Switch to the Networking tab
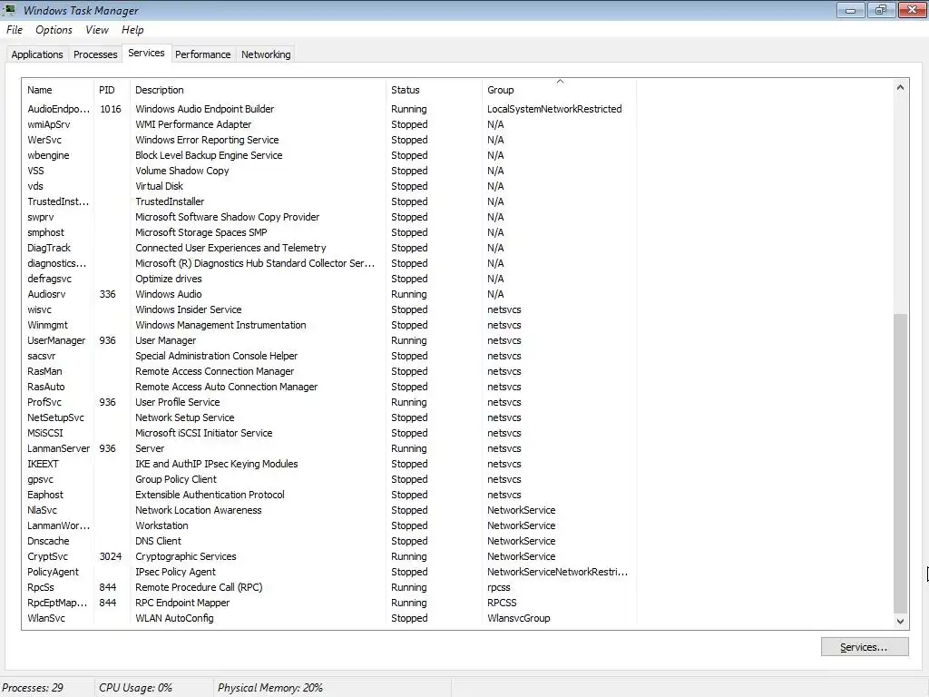The image size is (929, 697). pos(266,54)
